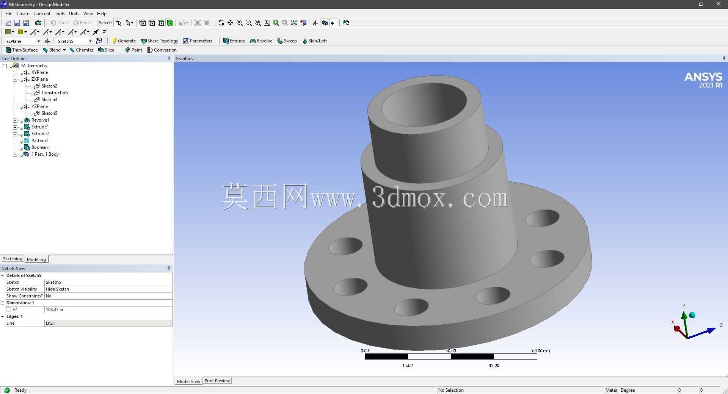This screenshot has width=728, height=394.
Task: Click the Sweep feature button
Action: point(287,41)
